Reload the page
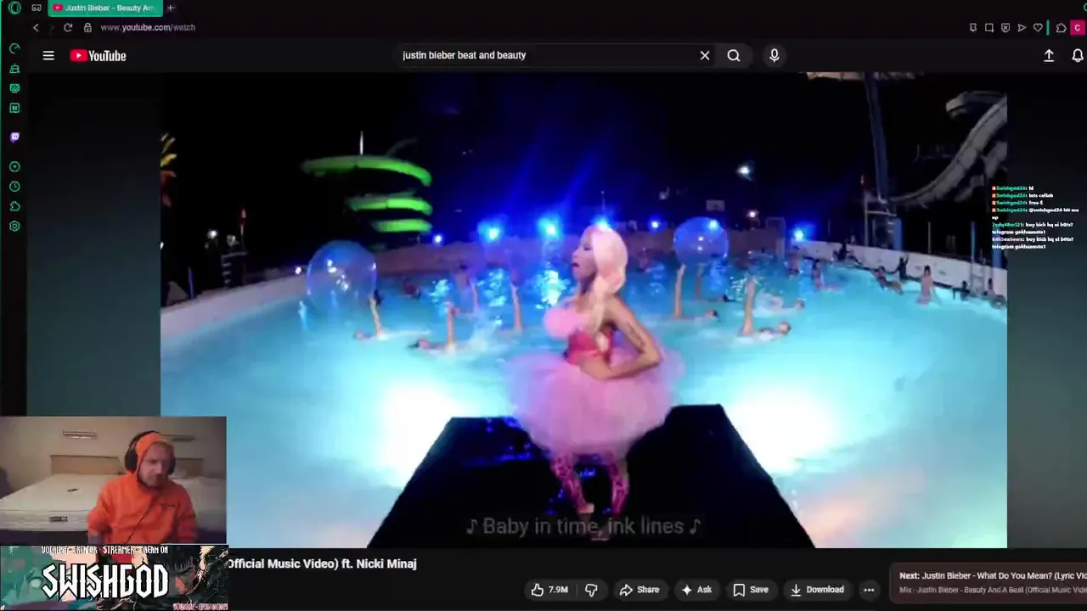This screenshot has width=1087, height=611. 68,27
